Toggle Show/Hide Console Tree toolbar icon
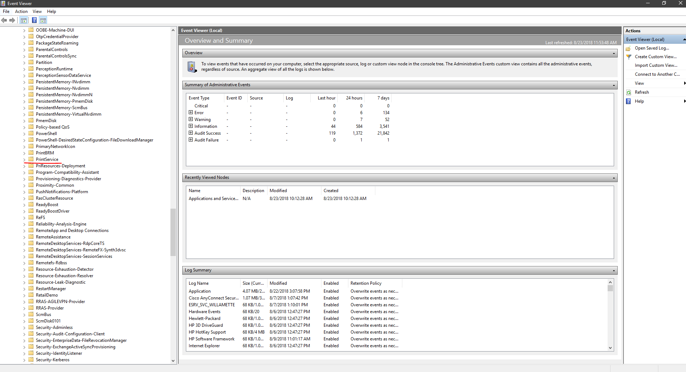Image resolution: width=686 pixels, height=372 pixels. pos(24,20)
